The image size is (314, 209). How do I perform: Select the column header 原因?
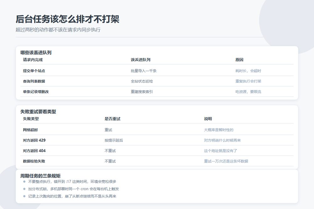(x=239, y=60)
